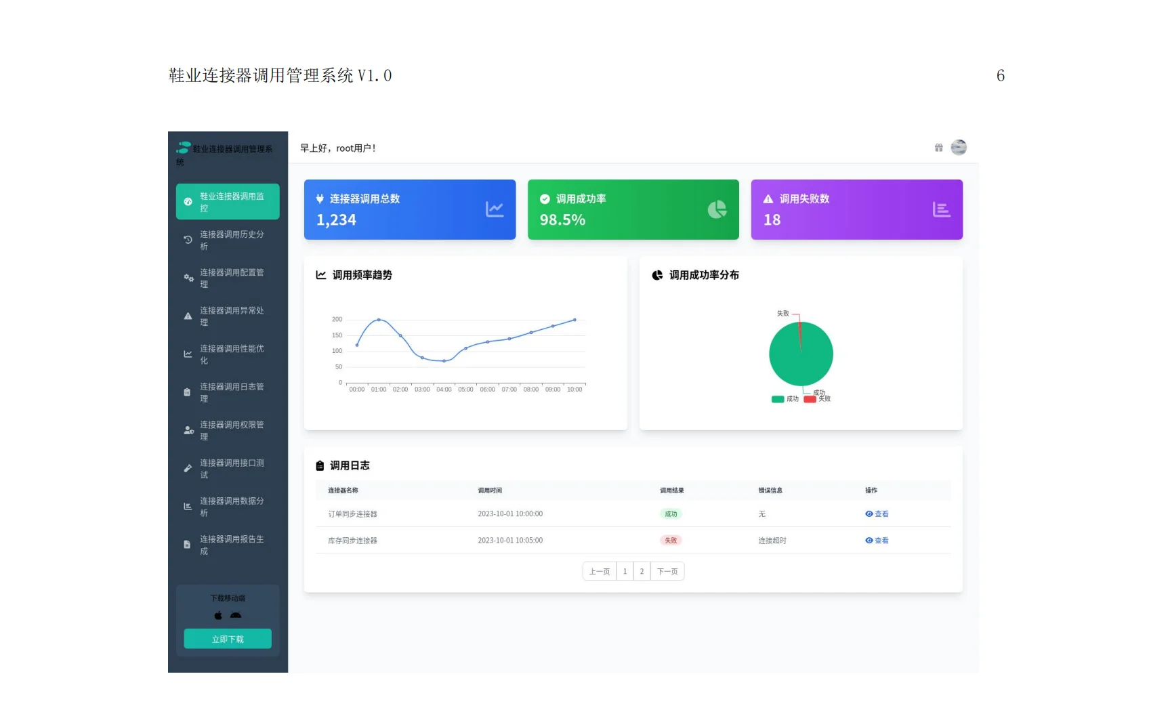Click the pie chart icon on 调用成功率 card
1149x714 pixels.
pyautogui.click(x=719, y=209)
